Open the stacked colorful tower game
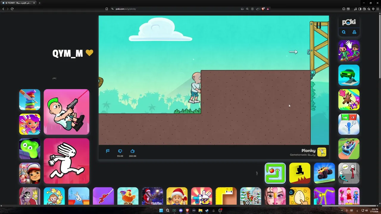 30,100
